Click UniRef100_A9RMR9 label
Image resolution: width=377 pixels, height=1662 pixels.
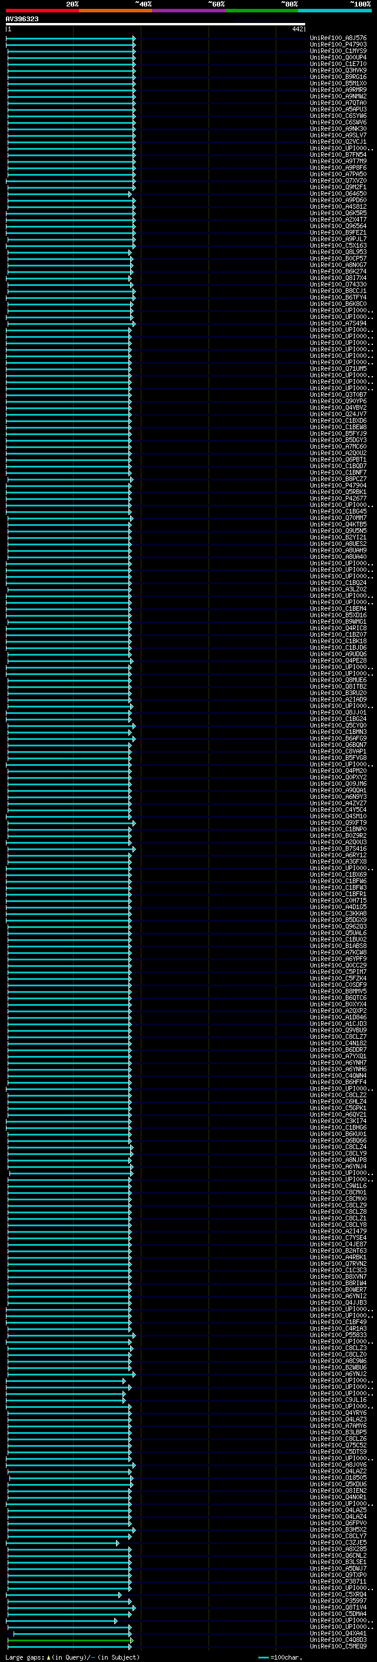[x=338, y=90]
